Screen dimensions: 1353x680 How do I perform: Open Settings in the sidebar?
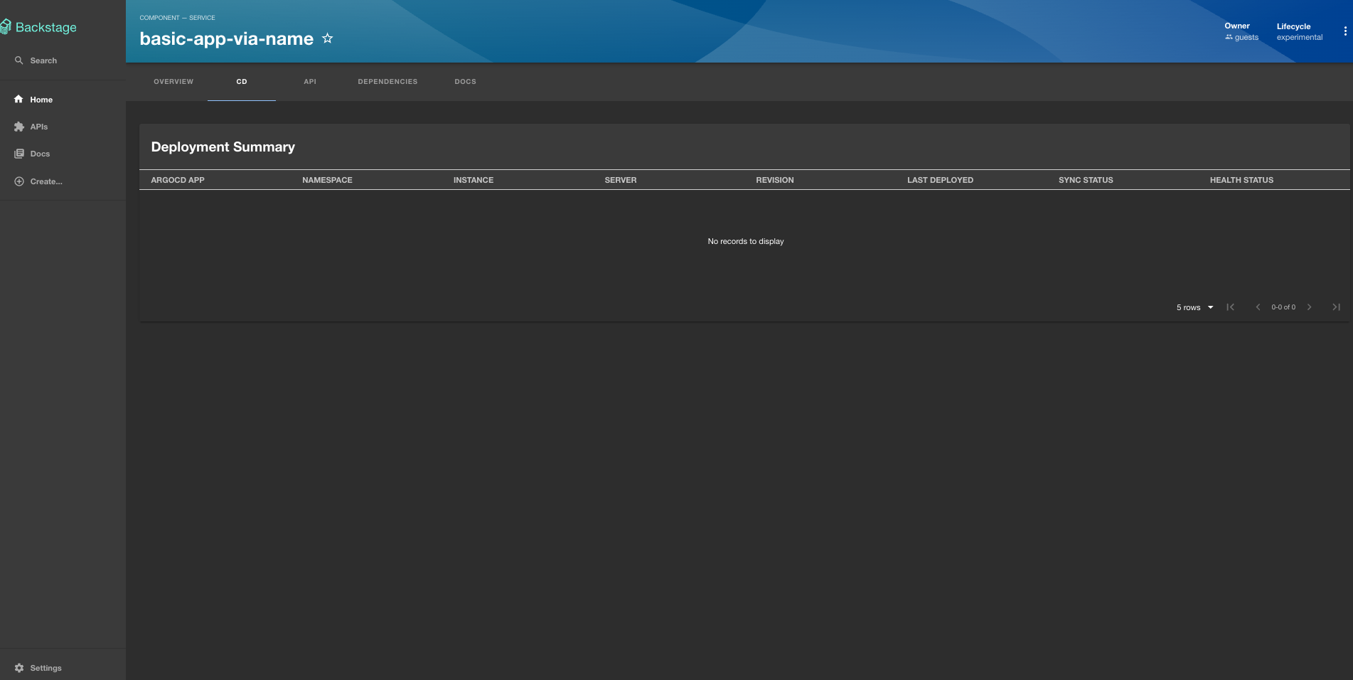63,668
